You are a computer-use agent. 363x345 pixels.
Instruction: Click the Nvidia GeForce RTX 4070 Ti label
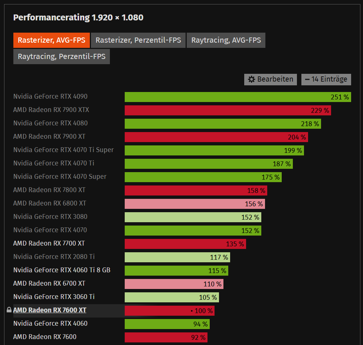(x=54, y=163)
